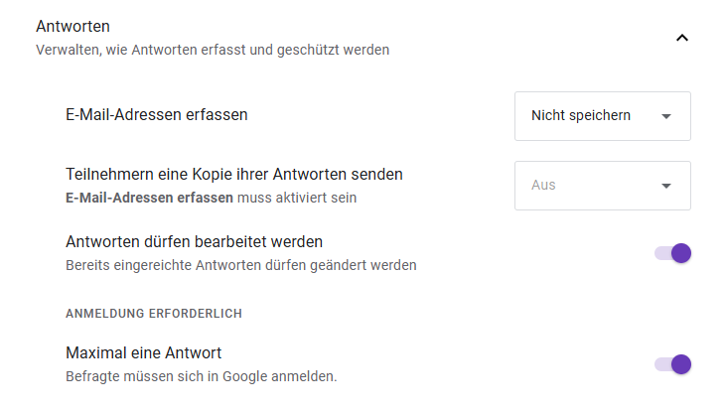The image size is (724, 411).
Task: Disable the Maximal eine Antwort switch
Action: tap(672, 364)
